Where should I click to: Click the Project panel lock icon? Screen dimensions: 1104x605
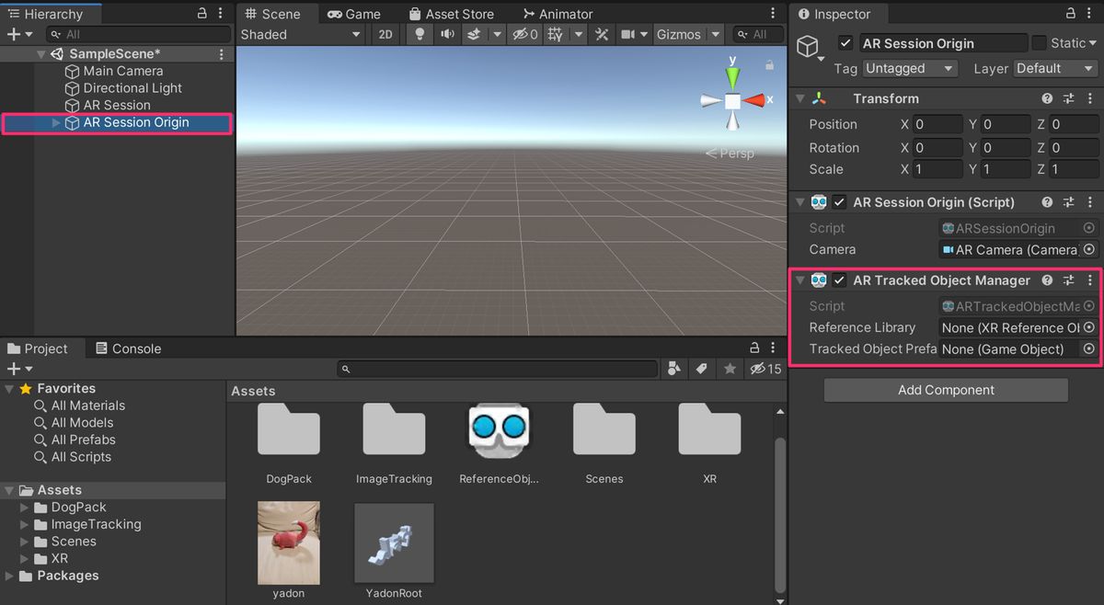[754, 348]
